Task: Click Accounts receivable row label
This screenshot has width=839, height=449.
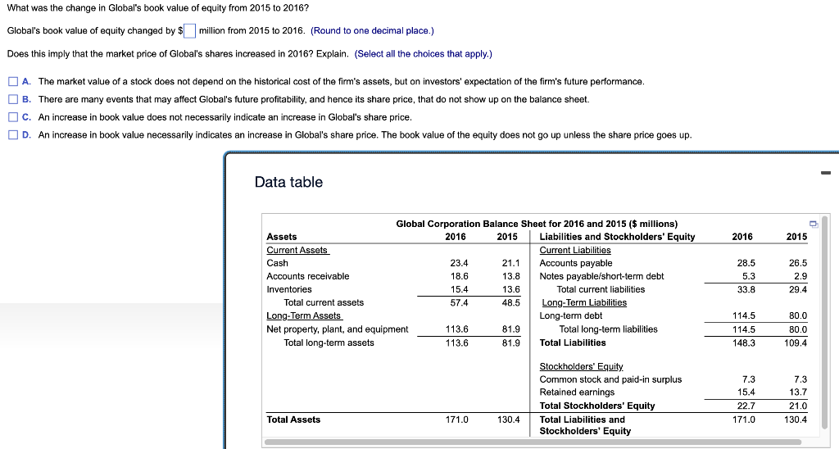Action: (x=308, y=276)
